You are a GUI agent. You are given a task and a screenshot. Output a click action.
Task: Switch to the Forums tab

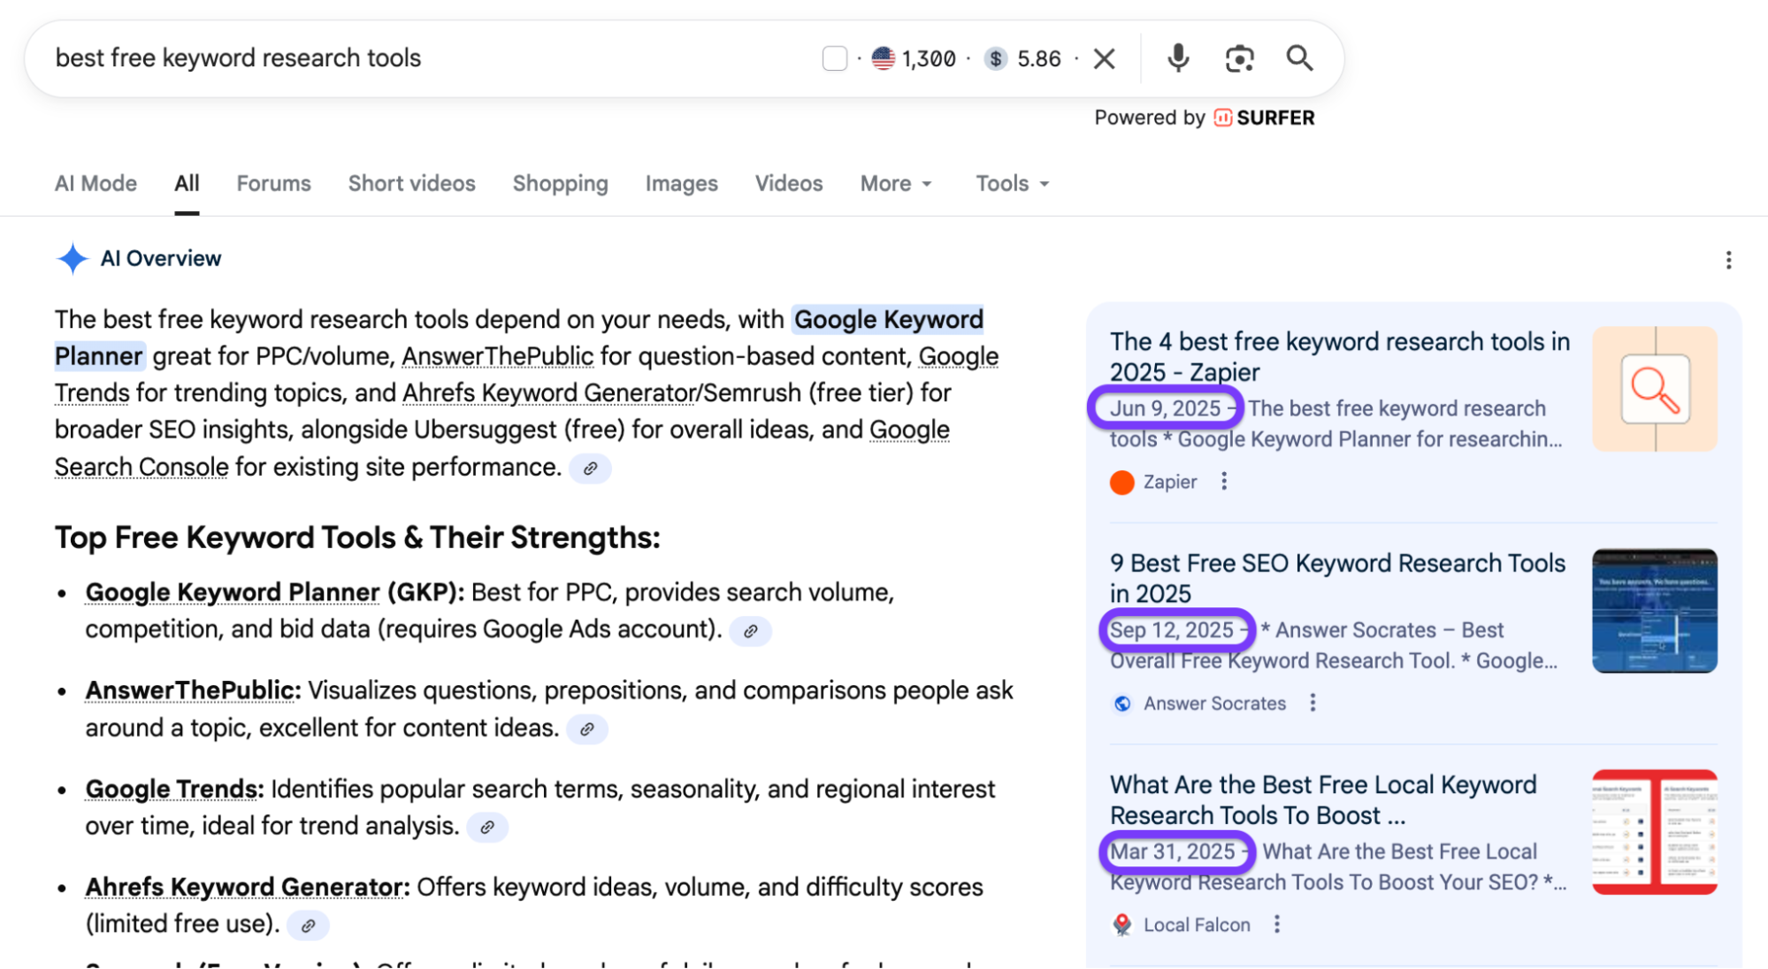(x=273, y=183)
